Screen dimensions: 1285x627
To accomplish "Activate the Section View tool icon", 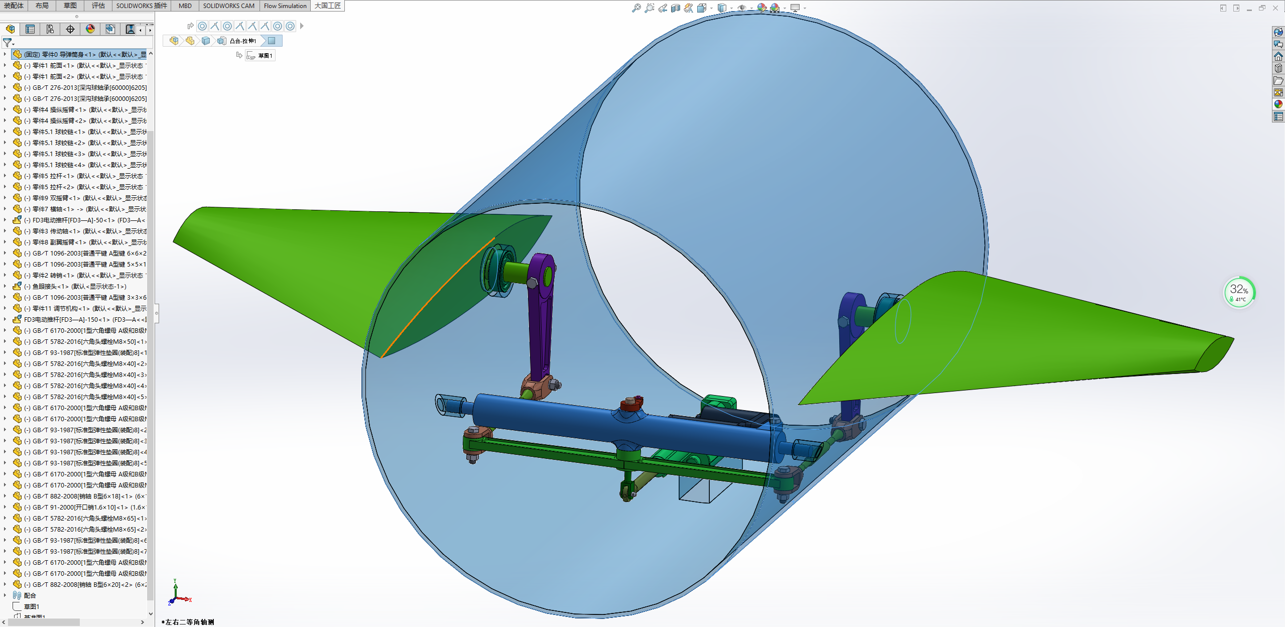I will (x=676, y=8).
